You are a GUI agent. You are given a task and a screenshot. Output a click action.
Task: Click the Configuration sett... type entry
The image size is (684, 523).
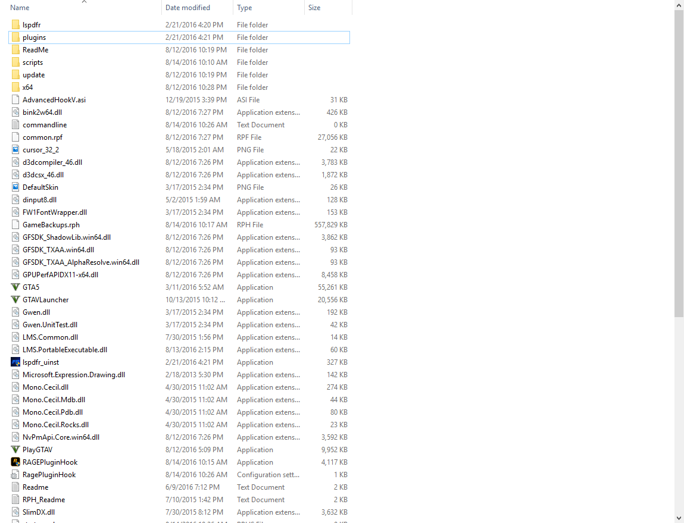pyautogui.click(x=268, y=475)
